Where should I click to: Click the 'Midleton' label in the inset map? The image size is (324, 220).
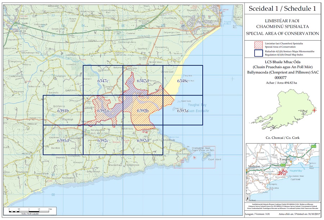coord(254,166)
